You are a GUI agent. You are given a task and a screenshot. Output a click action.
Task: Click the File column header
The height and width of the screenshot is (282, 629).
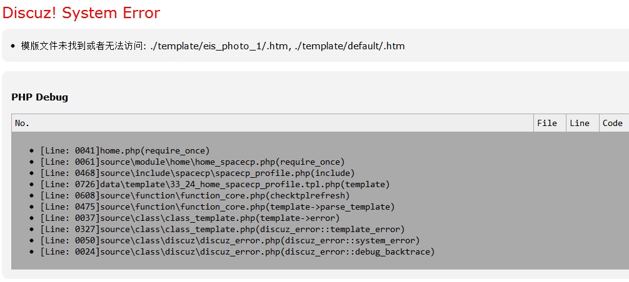coord(547,123)
